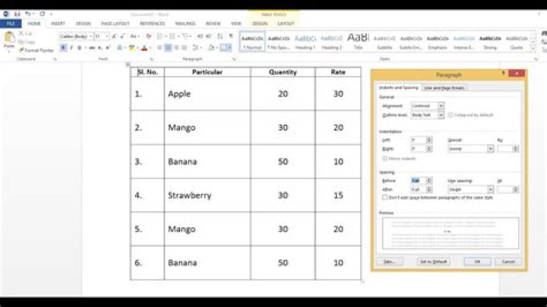Click the Text Highlight Color yellow swatch
The height and width of the screenshot is (307, 547).
(132, 48)
